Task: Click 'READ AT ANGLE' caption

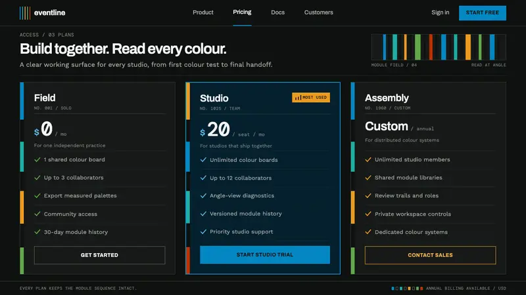Action: click(489, 65)
